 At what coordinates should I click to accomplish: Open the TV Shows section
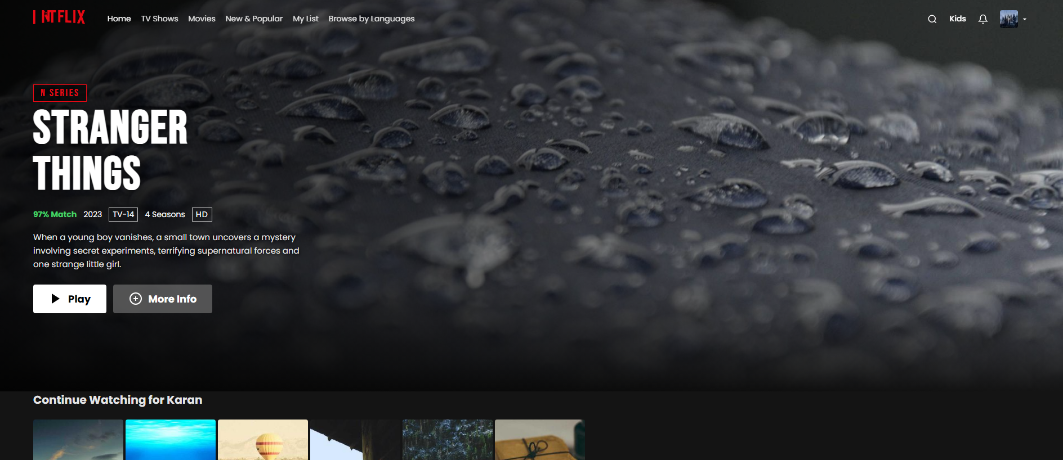(x=160, y=19)
